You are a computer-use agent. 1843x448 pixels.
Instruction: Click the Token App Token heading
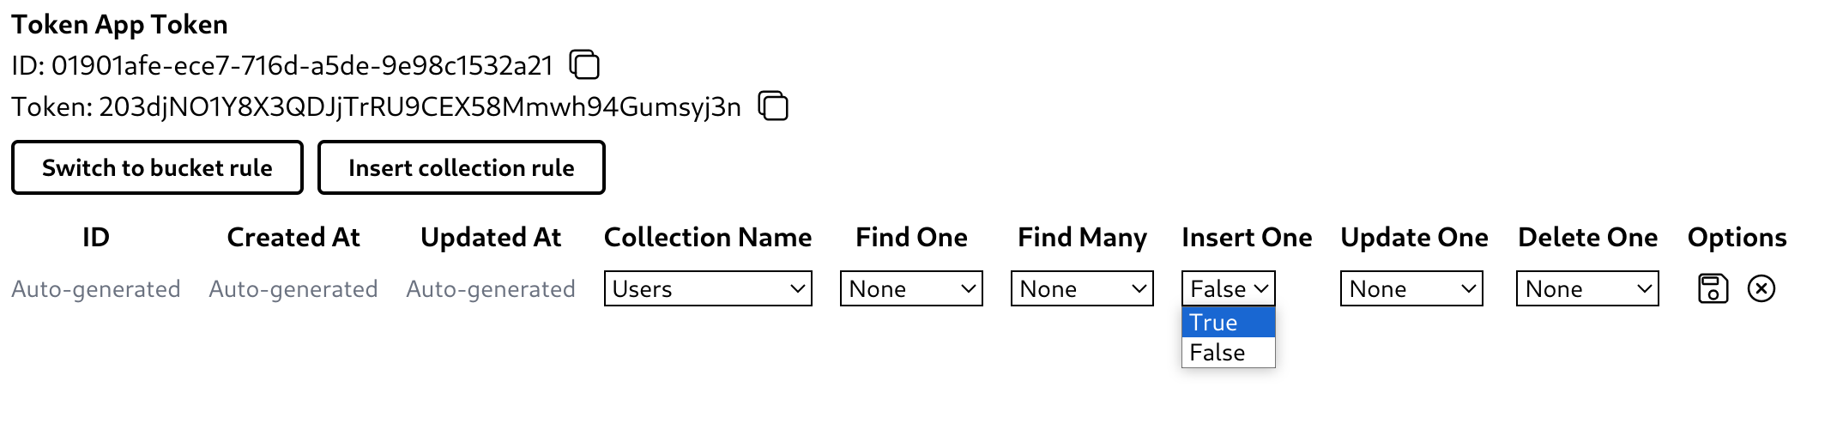click(120, 24)
